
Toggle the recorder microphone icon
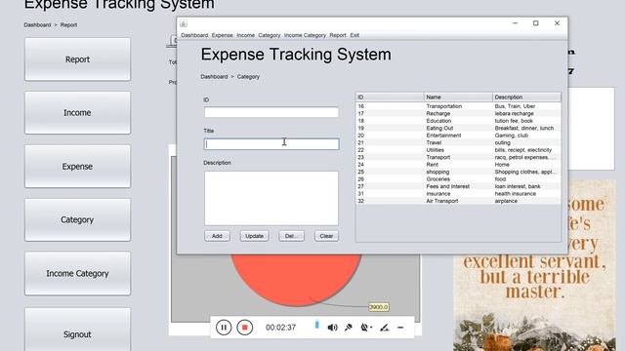coord(349,328)
